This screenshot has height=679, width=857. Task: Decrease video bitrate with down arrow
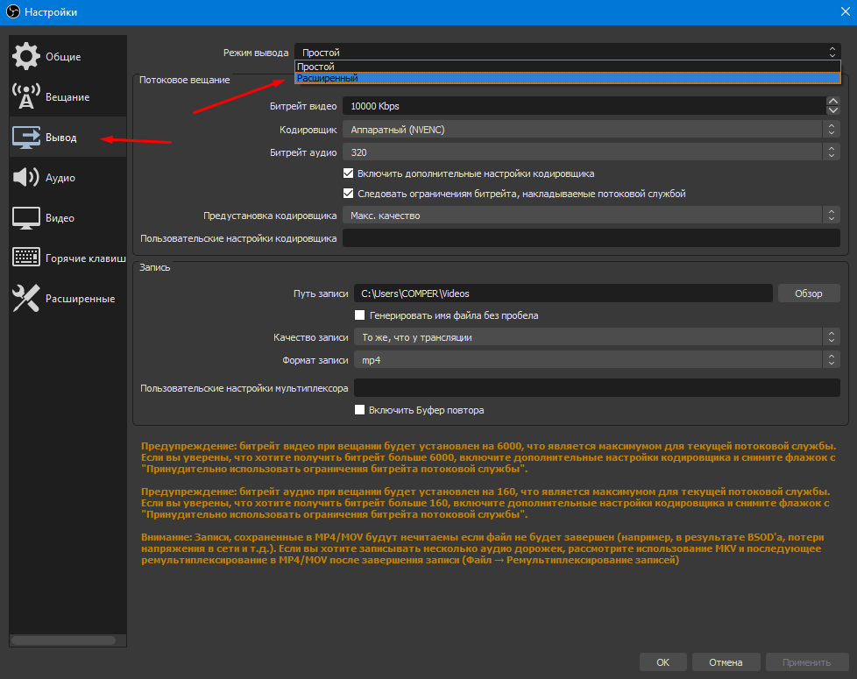pyautogui.click(x=833, y=110)
